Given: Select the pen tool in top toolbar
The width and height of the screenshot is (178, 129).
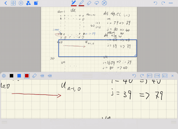Looking at the screenshot, I should [x=74, y=3].
